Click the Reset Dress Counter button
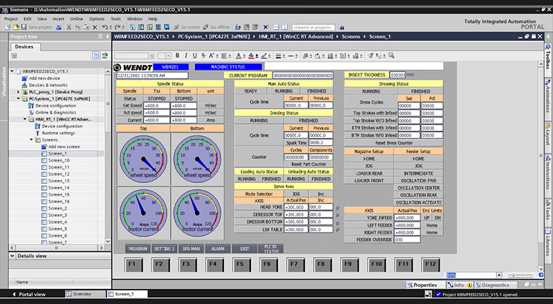This screenshot has height=304, width=553. [x=393, y=143]
